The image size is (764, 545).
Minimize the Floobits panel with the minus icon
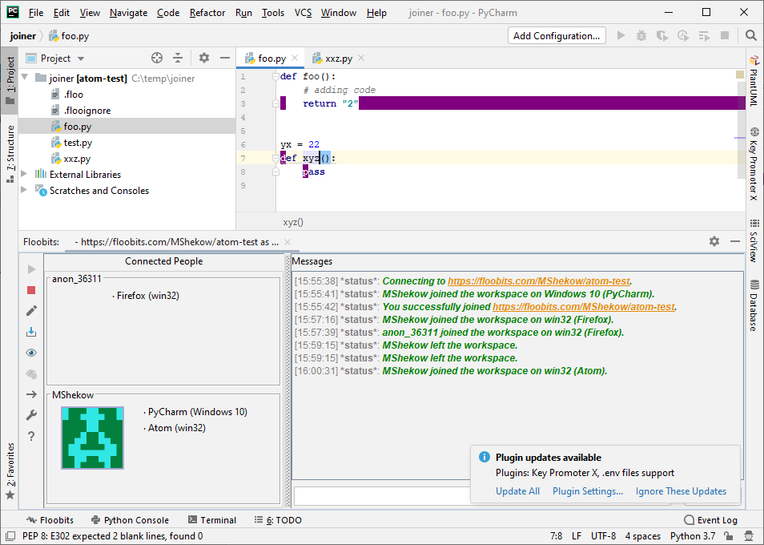coord(735,241)
